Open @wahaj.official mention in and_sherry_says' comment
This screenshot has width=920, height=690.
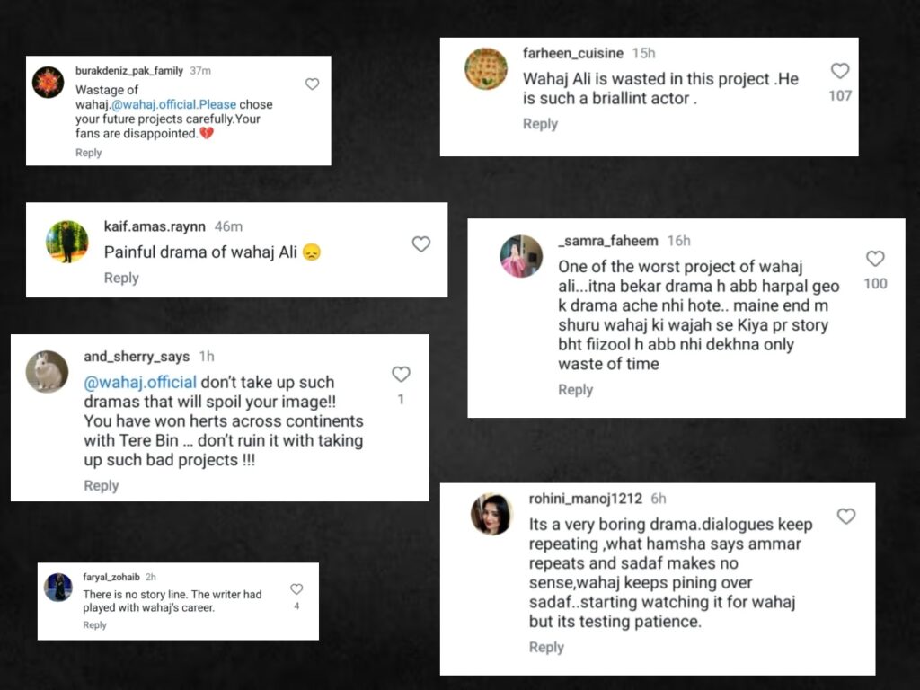[x=140, y=383]
